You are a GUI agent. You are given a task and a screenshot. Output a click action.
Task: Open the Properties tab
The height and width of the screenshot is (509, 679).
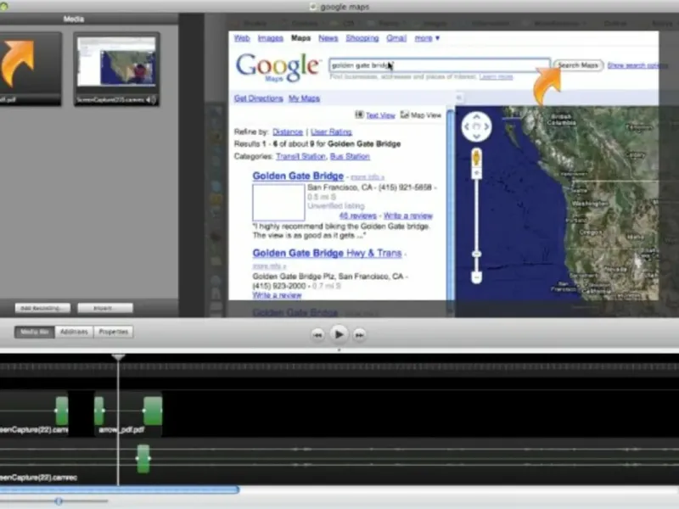point(113,332)
